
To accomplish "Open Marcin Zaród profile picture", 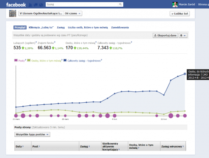I will pos(175,4).
